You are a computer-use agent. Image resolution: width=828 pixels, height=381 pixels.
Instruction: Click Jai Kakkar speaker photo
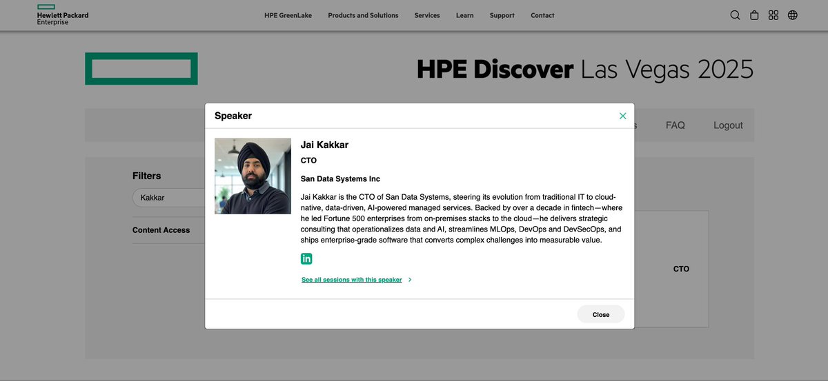253,176
